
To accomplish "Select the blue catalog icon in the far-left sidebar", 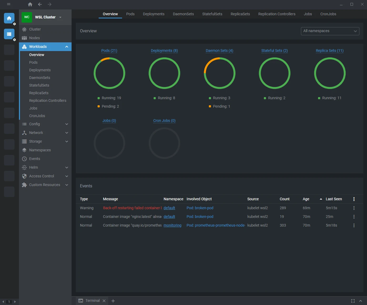I will [x=9, y=34].
